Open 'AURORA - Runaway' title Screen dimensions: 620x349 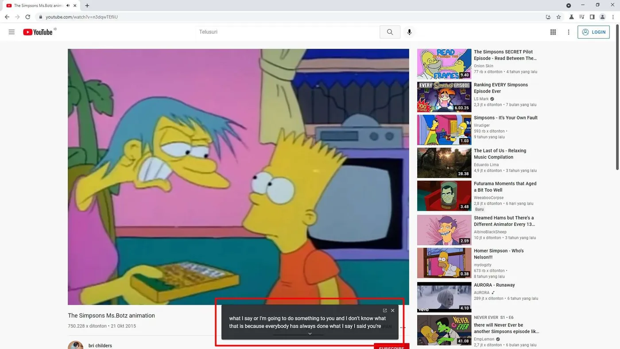(x=494, y=285)
